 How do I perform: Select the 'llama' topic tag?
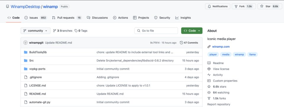click(x=252, y=54)
